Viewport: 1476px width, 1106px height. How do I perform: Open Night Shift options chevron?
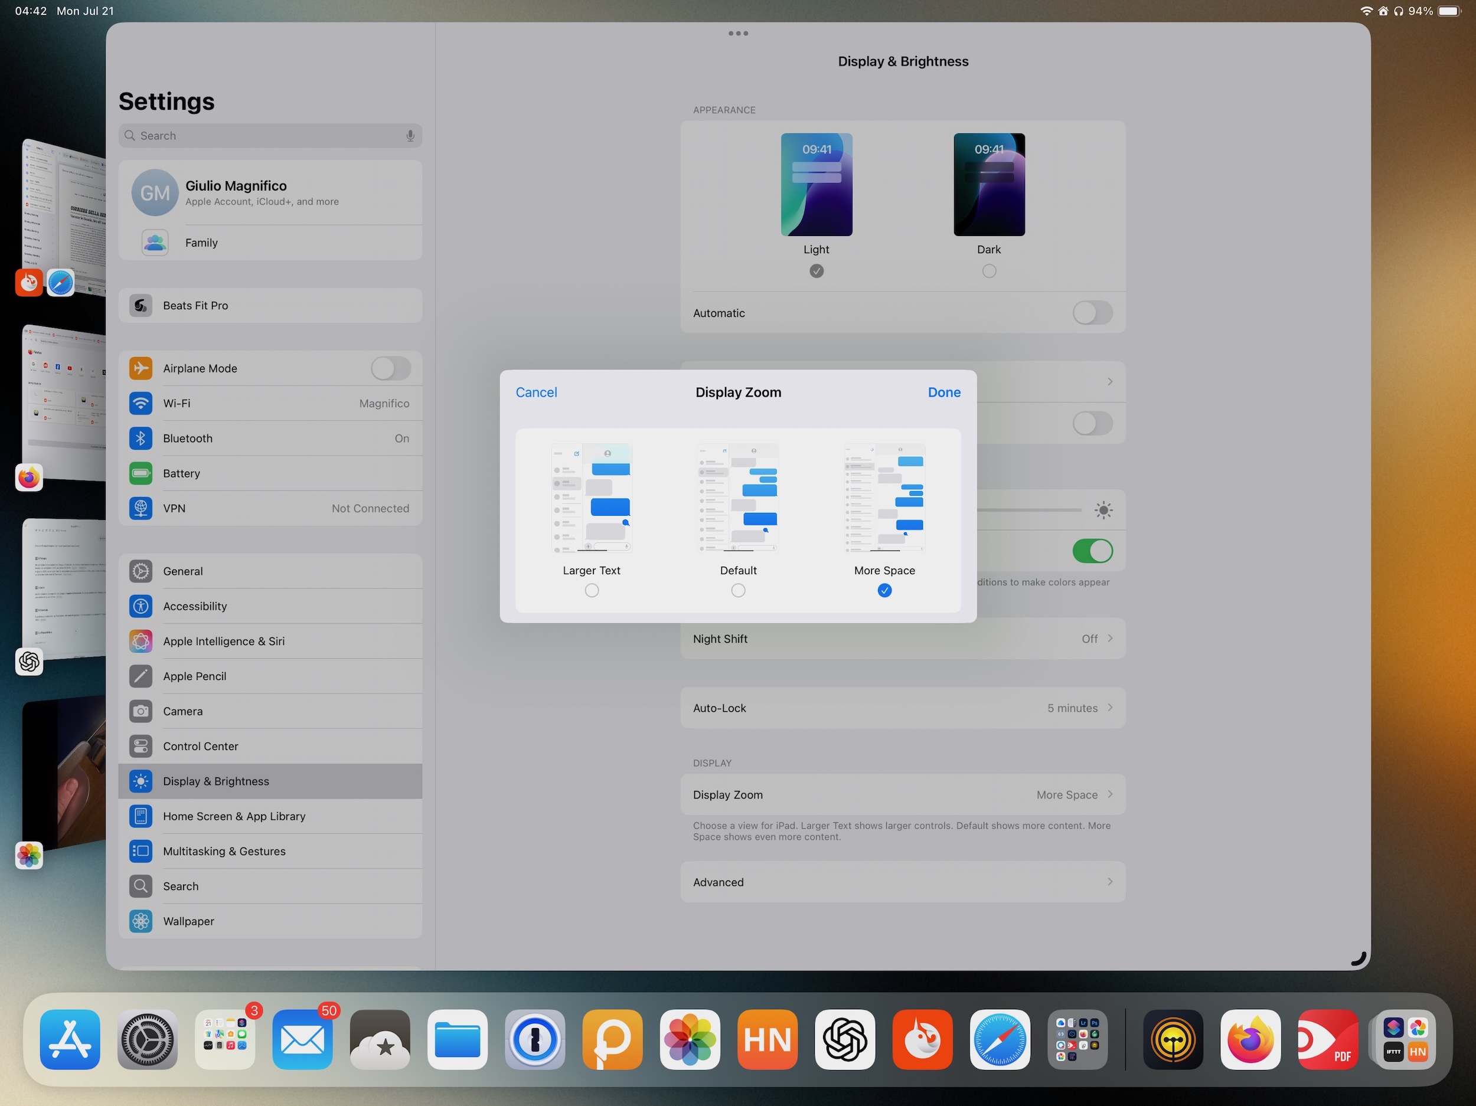click(x=1111, y=639)
